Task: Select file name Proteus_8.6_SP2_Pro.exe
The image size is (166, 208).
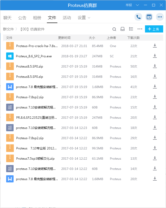Action: [34, 56]
